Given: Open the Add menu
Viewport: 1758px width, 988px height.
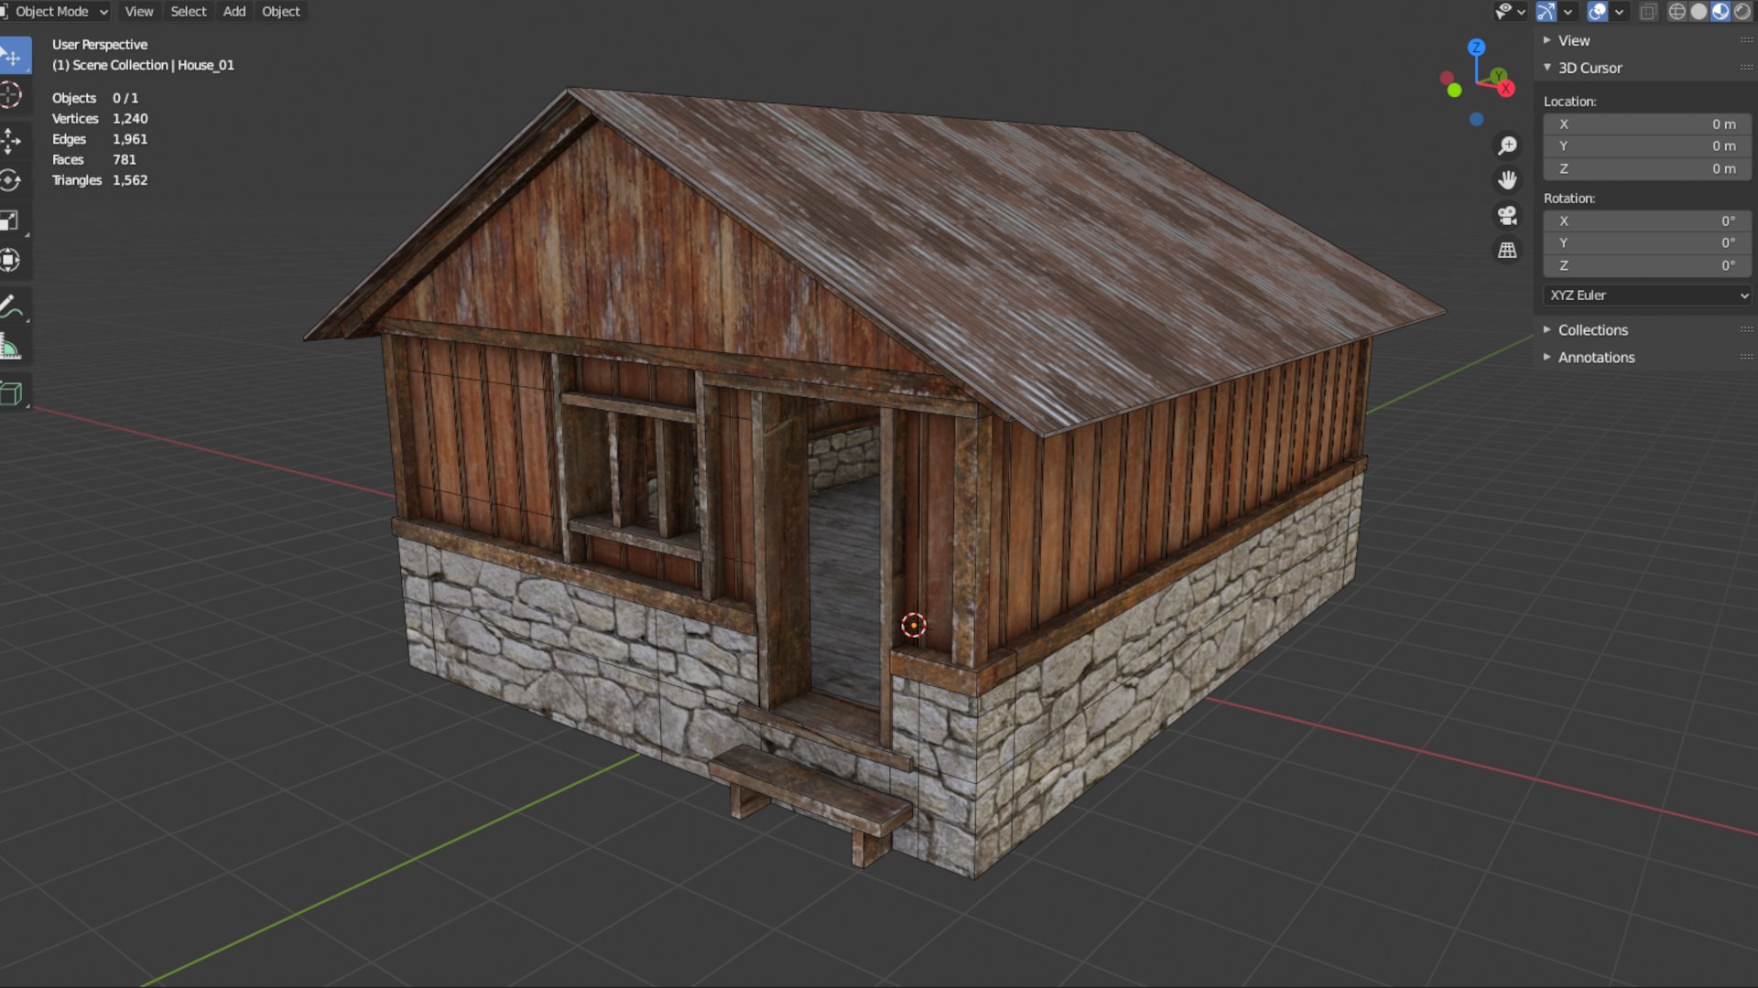Looking at the screenshot, I should point(234,11).
